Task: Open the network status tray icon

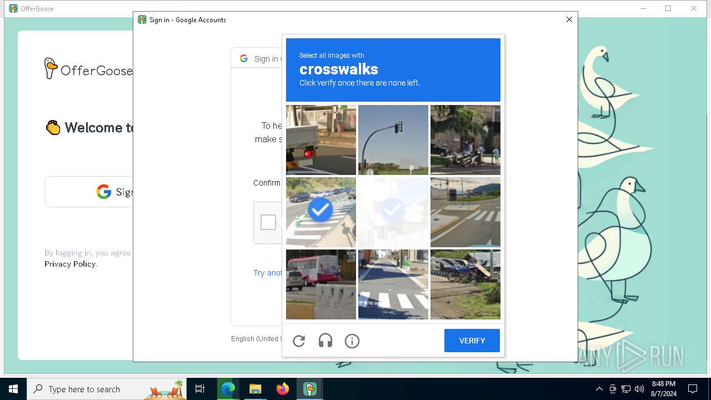Action: (x=626, y=389)
